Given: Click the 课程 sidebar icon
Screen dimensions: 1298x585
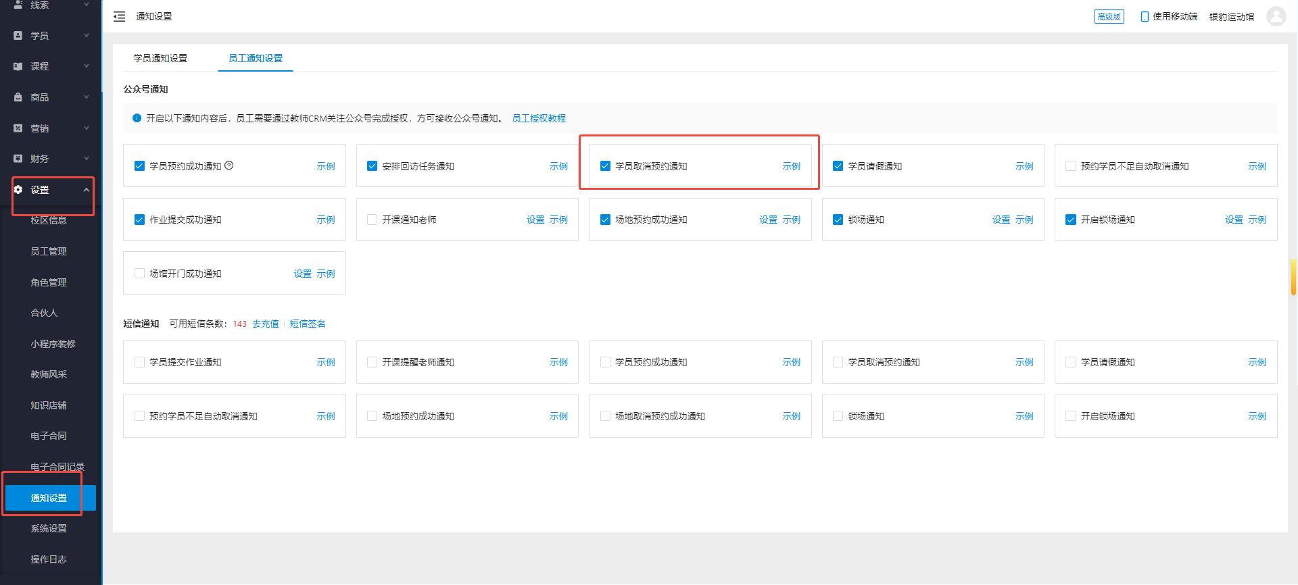Looking at the screenshot, I should click(18, 66).
